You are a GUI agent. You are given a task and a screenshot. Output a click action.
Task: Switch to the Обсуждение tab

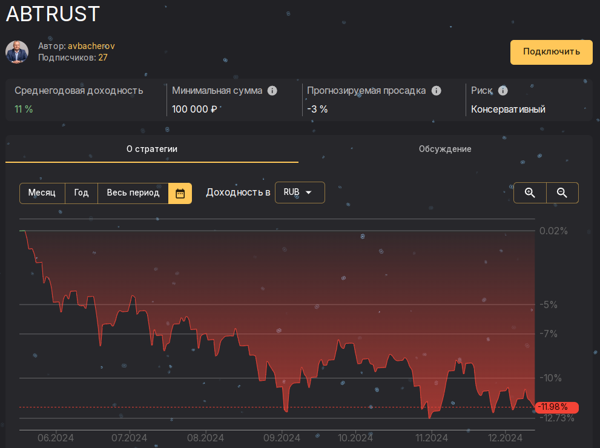[x=445, y=148]
